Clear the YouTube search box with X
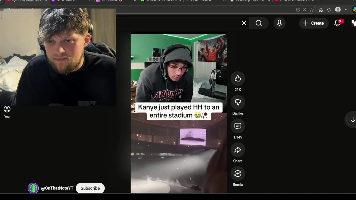The image size is (356, 200). (244, 23)
